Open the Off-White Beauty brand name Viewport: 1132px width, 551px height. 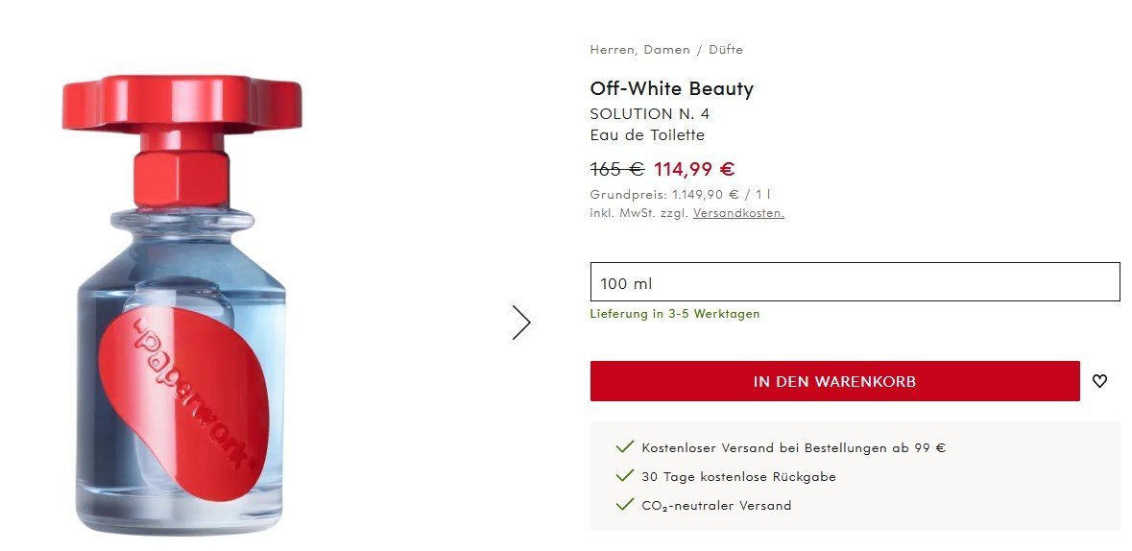pyautogui.click(x=671, y=89)
